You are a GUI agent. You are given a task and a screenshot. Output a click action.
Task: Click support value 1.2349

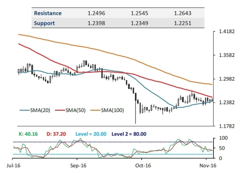139,23
